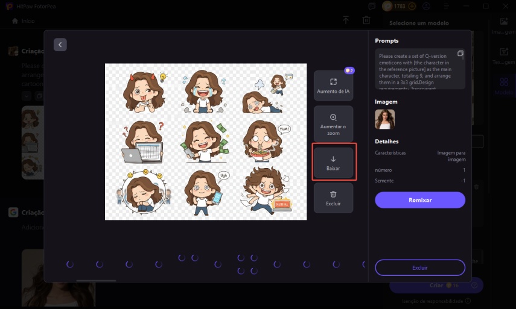Click Aumentar o zoom magnifier button

coord(333,123)
